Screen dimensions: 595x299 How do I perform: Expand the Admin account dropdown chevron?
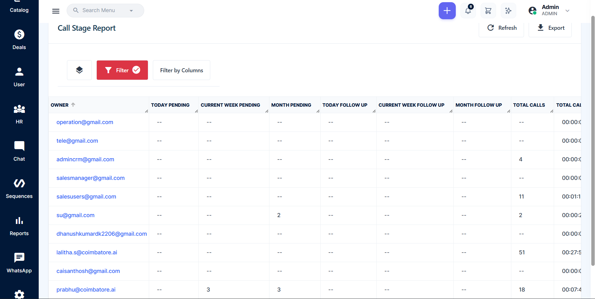tap(567, 11)
